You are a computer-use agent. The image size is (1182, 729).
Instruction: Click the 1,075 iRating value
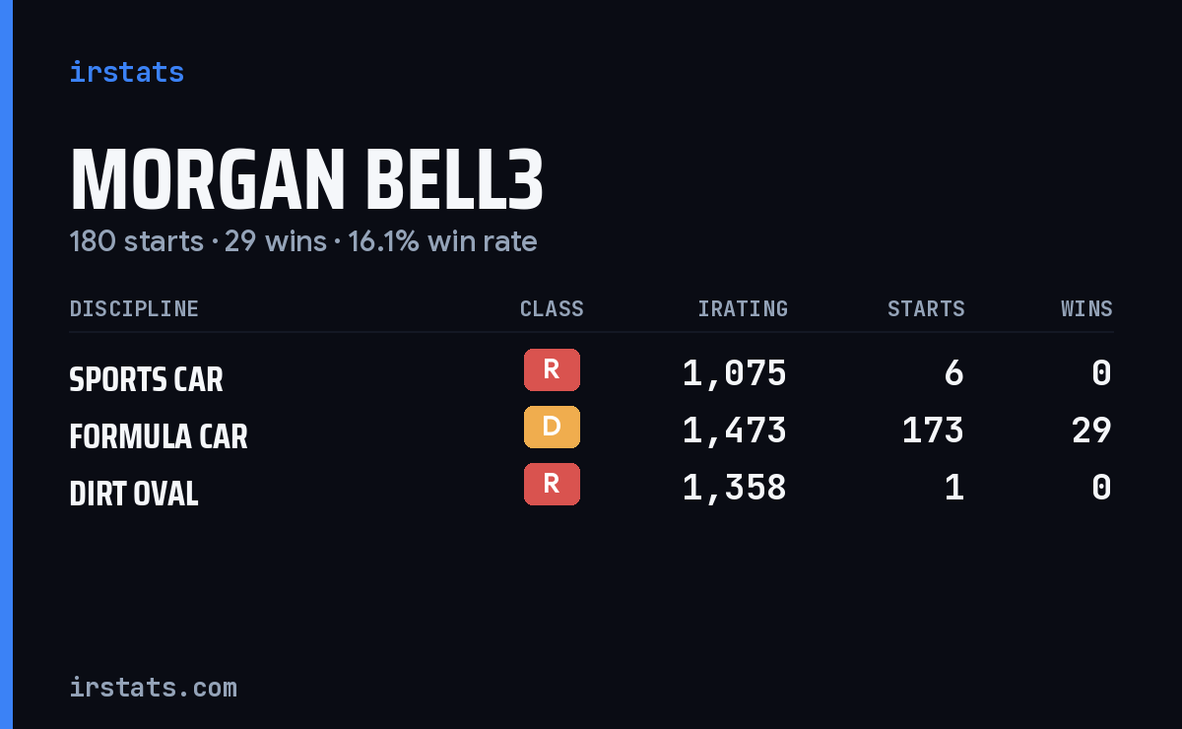click(735, 373)
